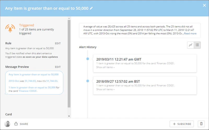Select the 2018/09/27 timeline marker

pyautogui.click(x=88, y=81)
